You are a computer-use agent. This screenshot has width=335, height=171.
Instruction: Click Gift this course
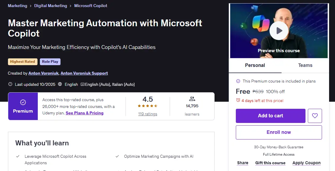270,163
